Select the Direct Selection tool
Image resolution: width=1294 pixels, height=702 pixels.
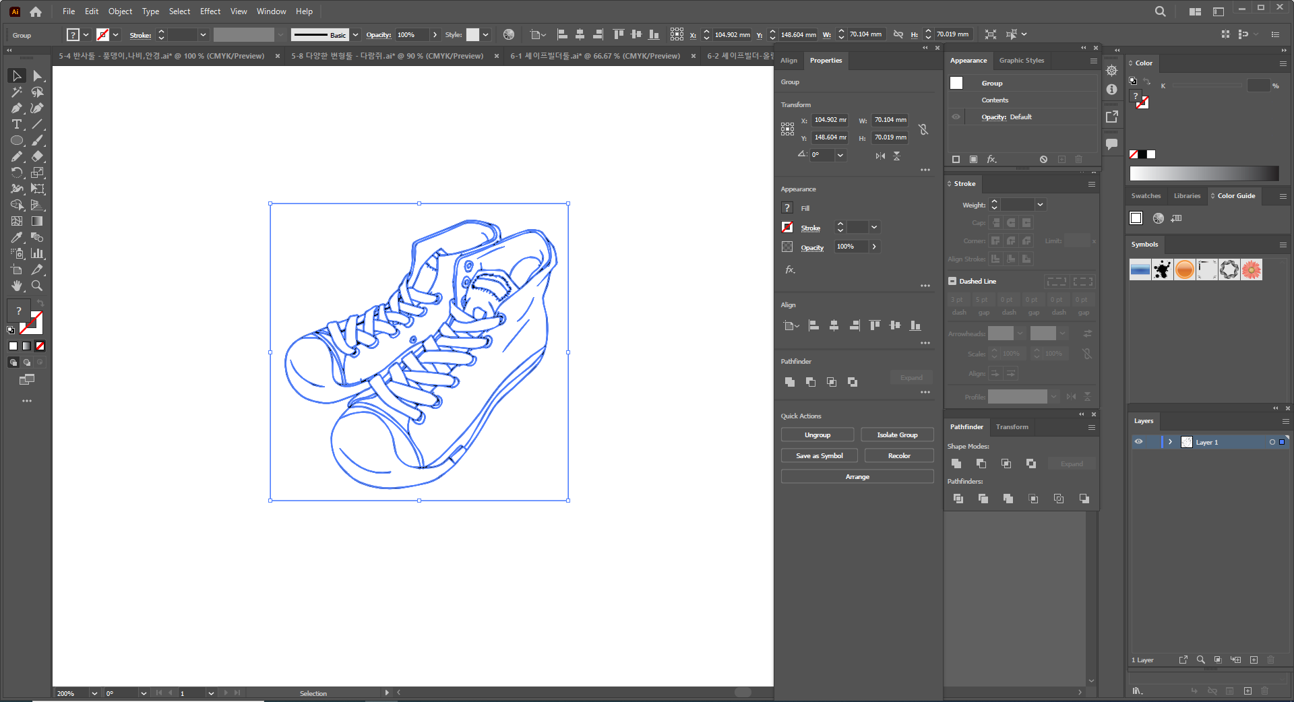[x=38, y=75]
